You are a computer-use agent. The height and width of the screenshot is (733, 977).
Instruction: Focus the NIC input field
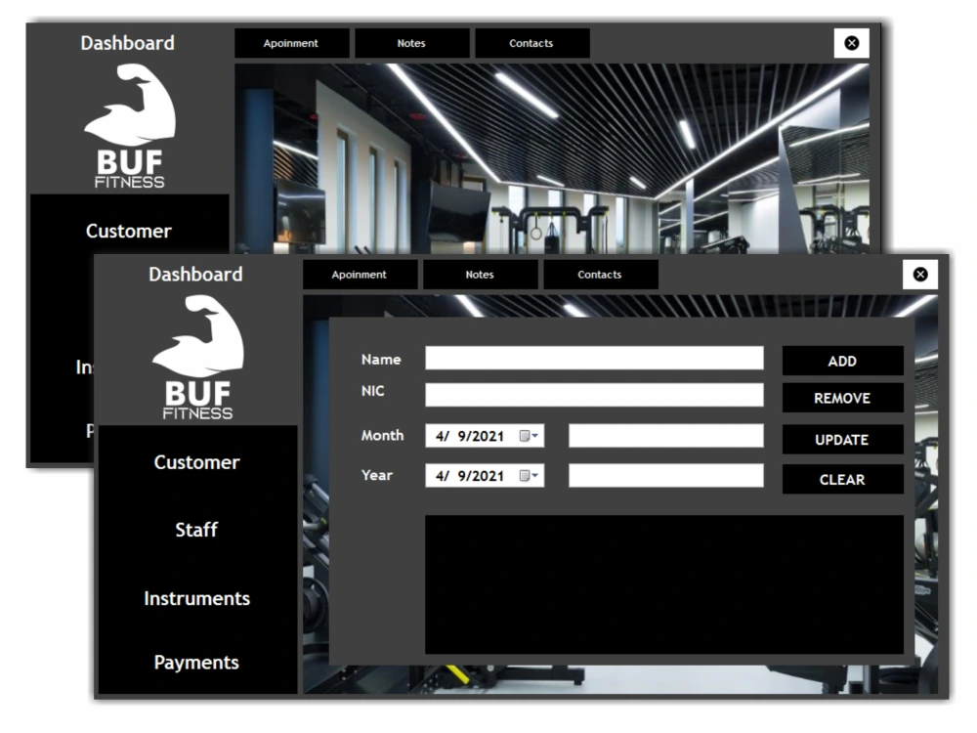point(594,395)
